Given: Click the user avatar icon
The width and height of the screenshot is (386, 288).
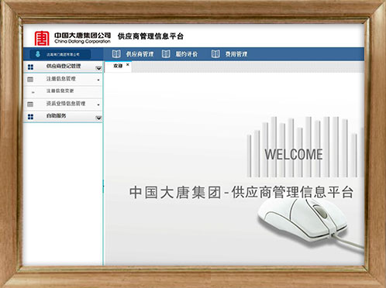Looking at the screenshot, I should [x=38, y=54].
